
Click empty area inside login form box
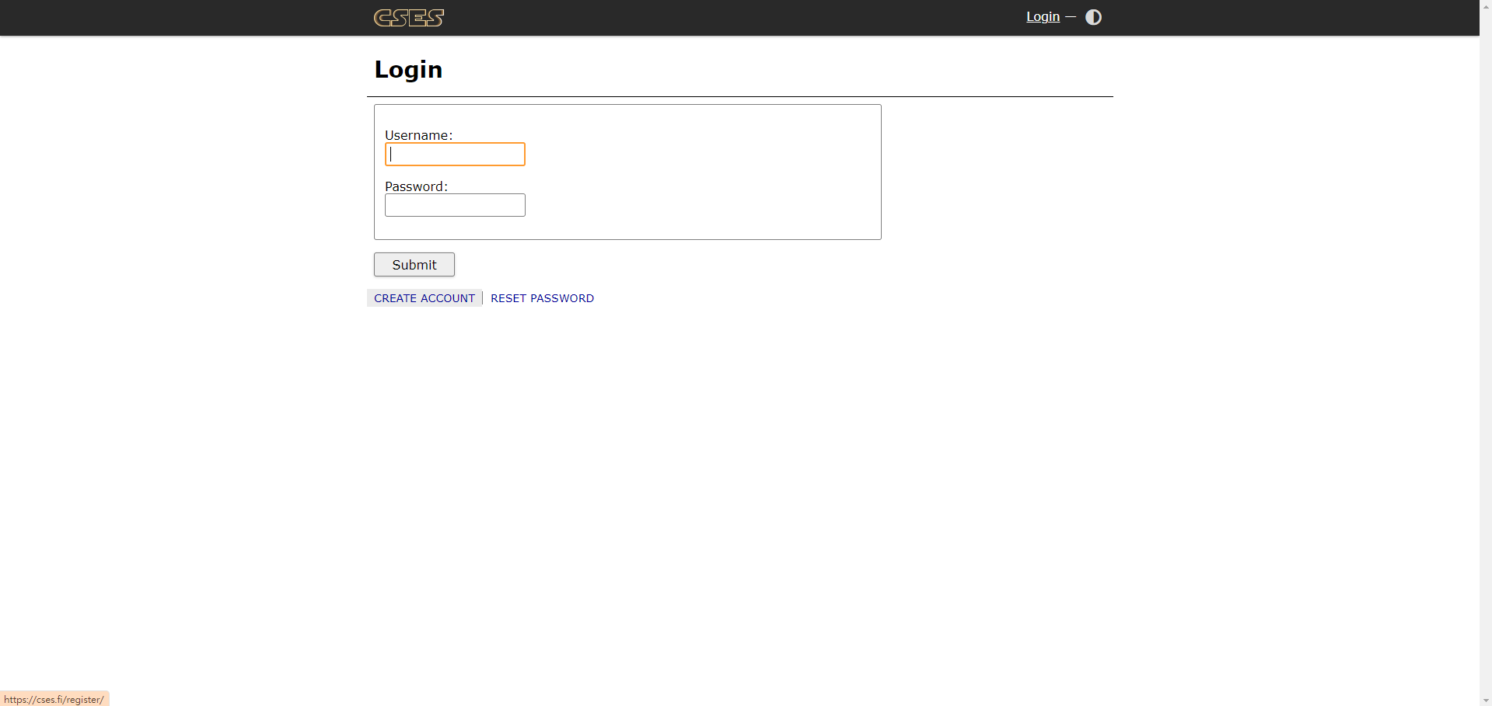[x=700, y=172]
